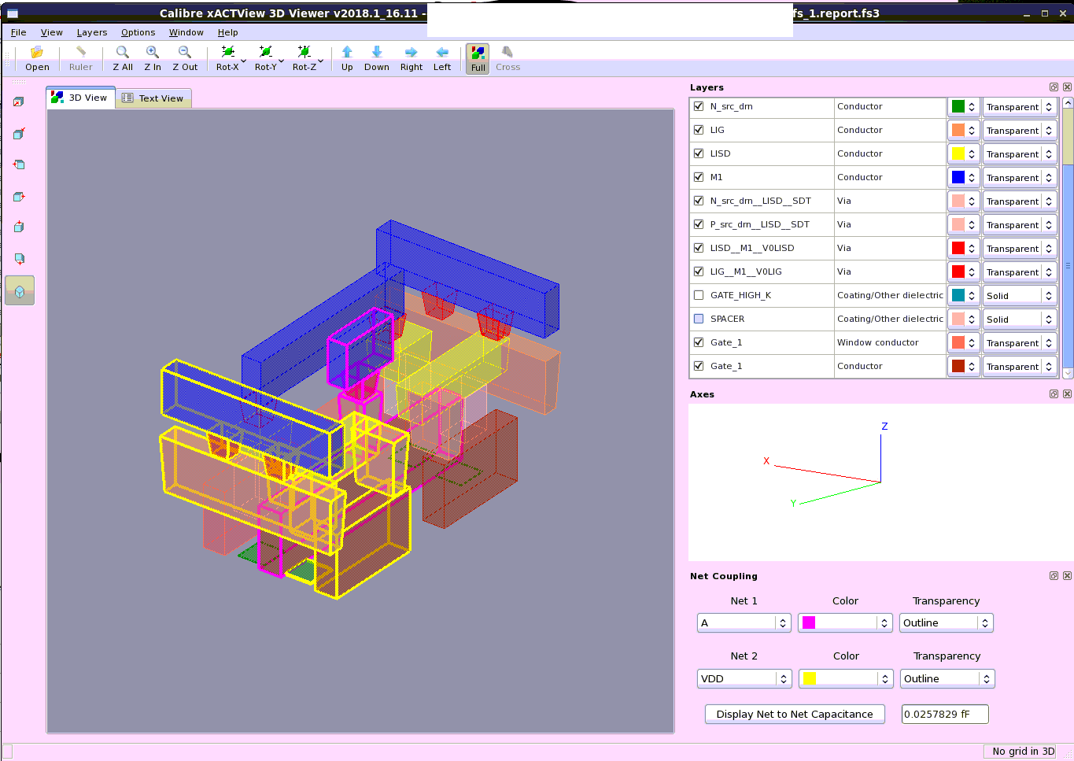The height and width of the screenshot is (761, 1074).
Task: Open the Net 1 selection dropdown
Action: click(x=744, y=622)
